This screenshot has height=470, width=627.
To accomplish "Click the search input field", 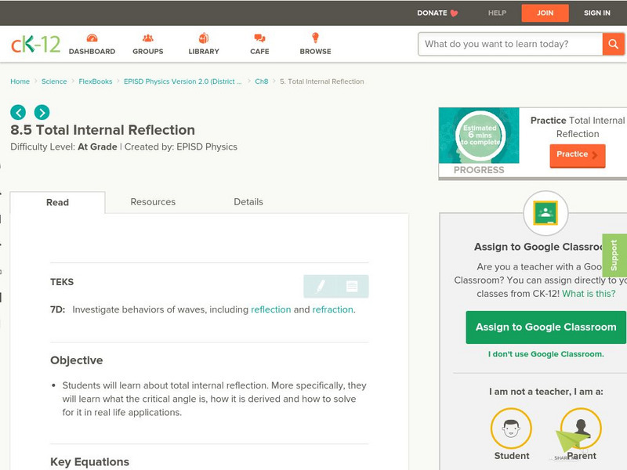I will point(510,44).
